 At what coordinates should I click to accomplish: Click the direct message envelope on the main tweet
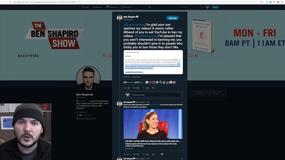[153, 88]
